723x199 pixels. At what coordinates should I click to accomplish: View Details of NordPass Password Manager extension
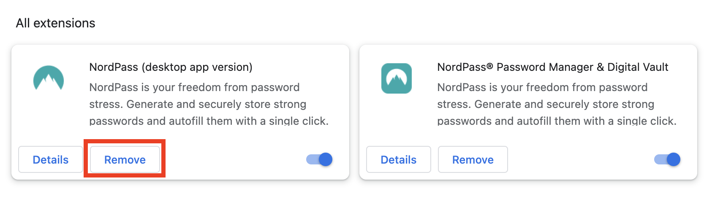point(398,159)
